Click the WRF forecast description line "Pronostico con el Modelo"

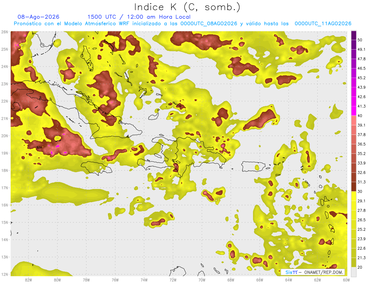tap(182, 24)
